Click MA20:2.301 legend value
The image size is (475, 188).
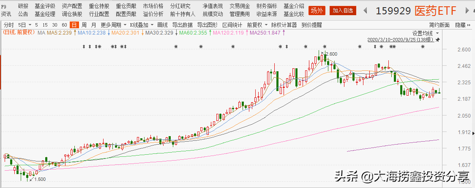pyautogui.click(x=126, y=32)
